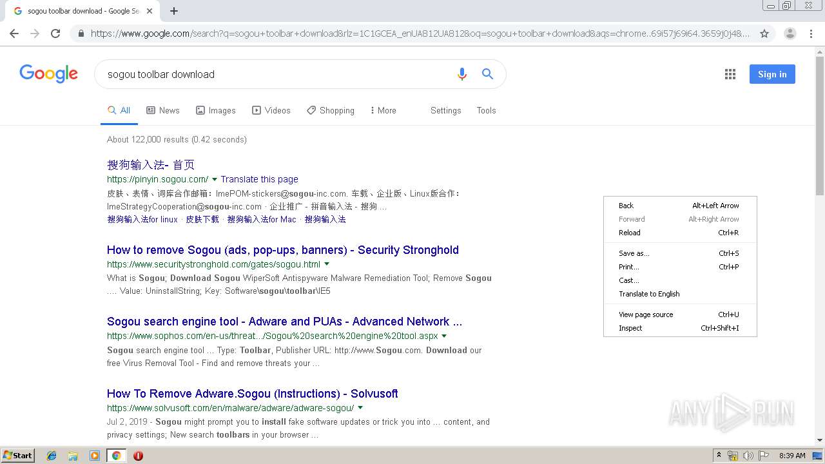This screenshot has width=825, height=464.
Task: Open How To Remove Adware.Sogou Solvusoft result
Action: [x=253, y=394]
